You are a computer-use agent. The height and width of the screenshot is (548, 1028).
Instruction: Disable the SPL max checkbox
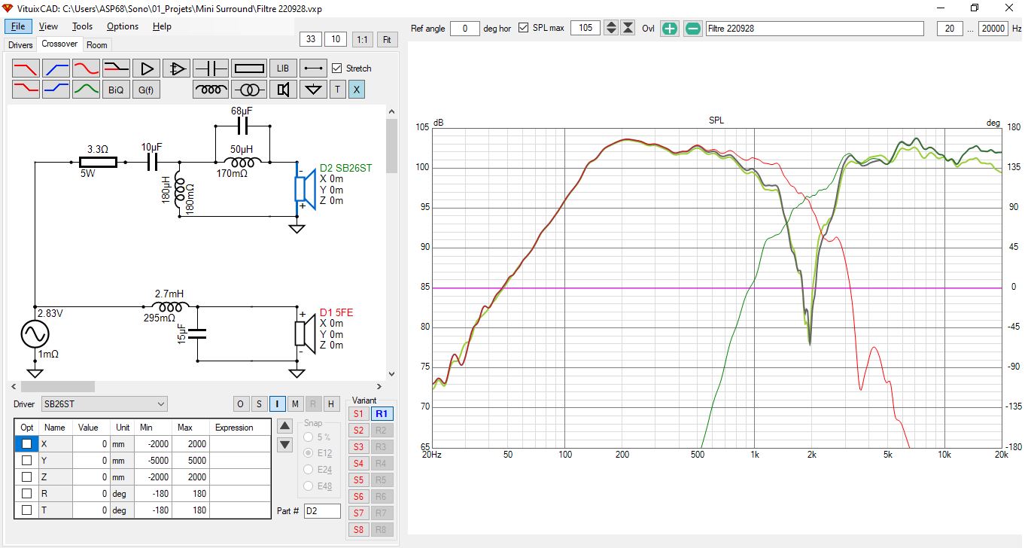(x=524, y=29)
